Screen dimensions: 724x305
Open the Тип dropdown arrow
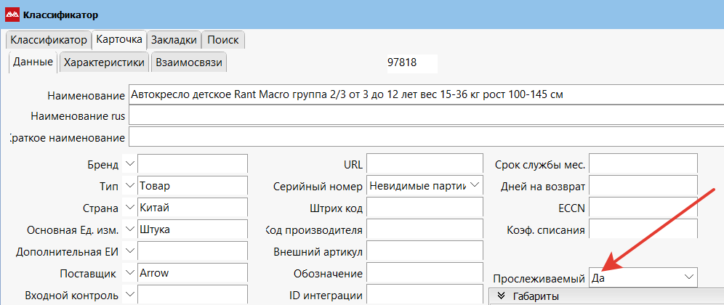[x=130, y=186]
